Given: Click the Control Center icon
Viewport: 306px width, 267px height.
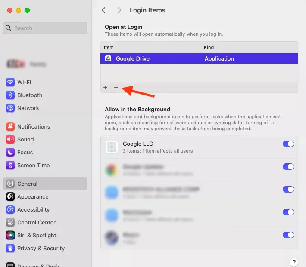Looking at the screenshot, I should click(x=10, y=222).
